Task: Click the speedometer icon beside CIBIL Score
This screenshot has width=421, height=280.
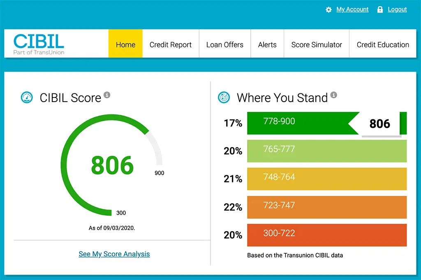Action: (26, 98)
